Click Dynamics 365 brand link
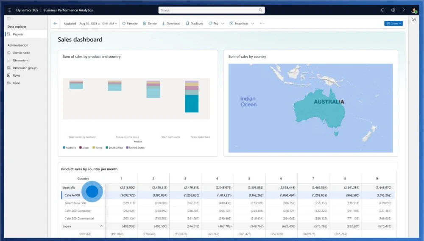This screenshot has height=241, width=424. [27, 10]
